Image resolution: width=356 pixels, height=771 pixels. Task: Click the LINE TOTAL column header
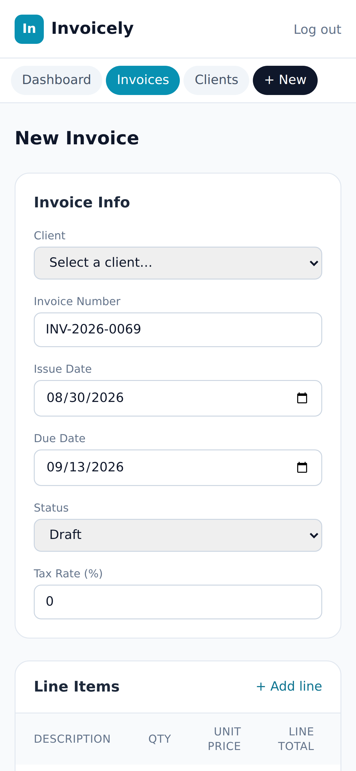(x=296, y=739)
